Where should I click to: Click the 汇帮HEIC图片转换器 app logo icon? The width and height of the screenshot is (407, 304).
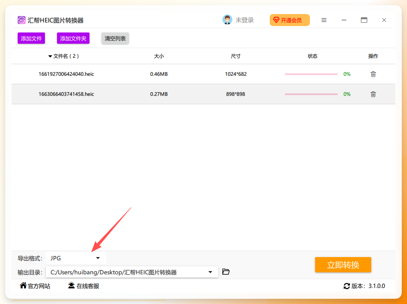[22, 20]
